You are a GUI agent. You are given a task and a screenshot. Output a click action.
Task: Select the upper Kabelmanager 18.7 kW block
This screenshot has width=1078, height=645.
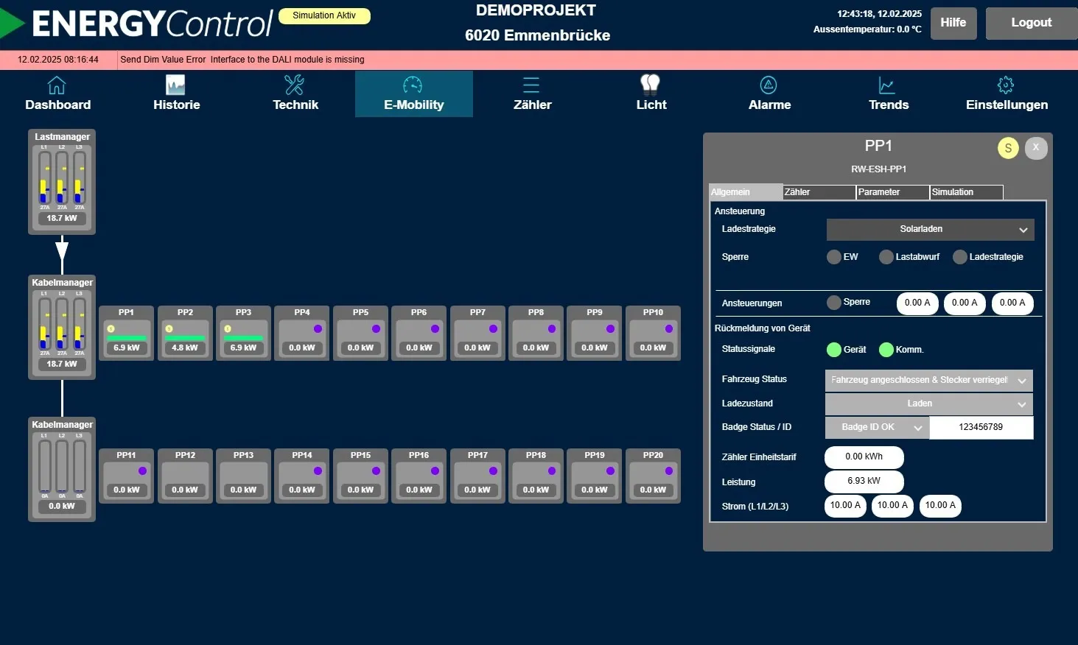[62, 328]
